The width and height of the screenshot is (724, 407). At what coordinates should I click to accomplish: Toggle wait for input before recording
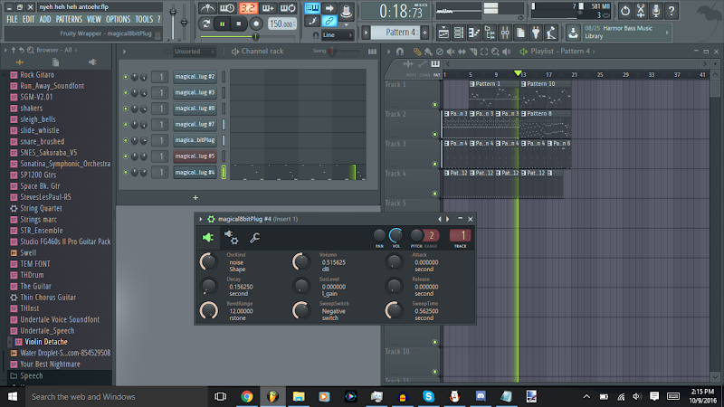point(227,8)
